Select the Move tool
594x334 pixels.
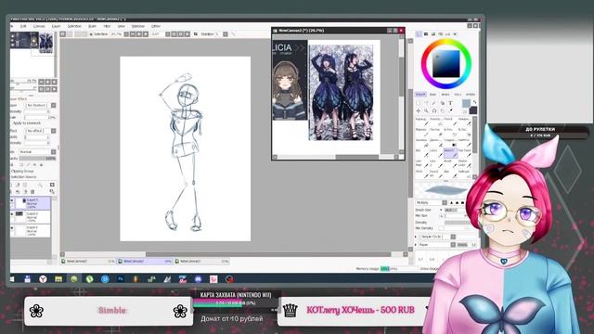point(419,111)
